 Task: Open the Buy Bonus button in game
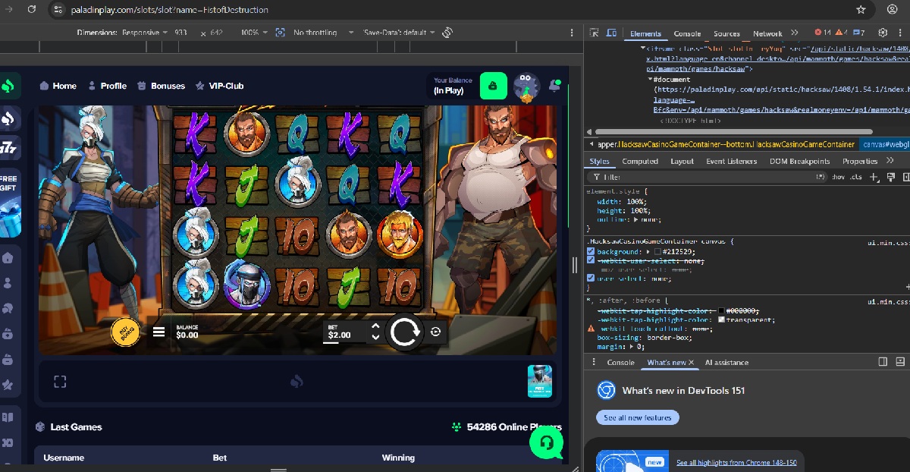click(x=125, y=332)
